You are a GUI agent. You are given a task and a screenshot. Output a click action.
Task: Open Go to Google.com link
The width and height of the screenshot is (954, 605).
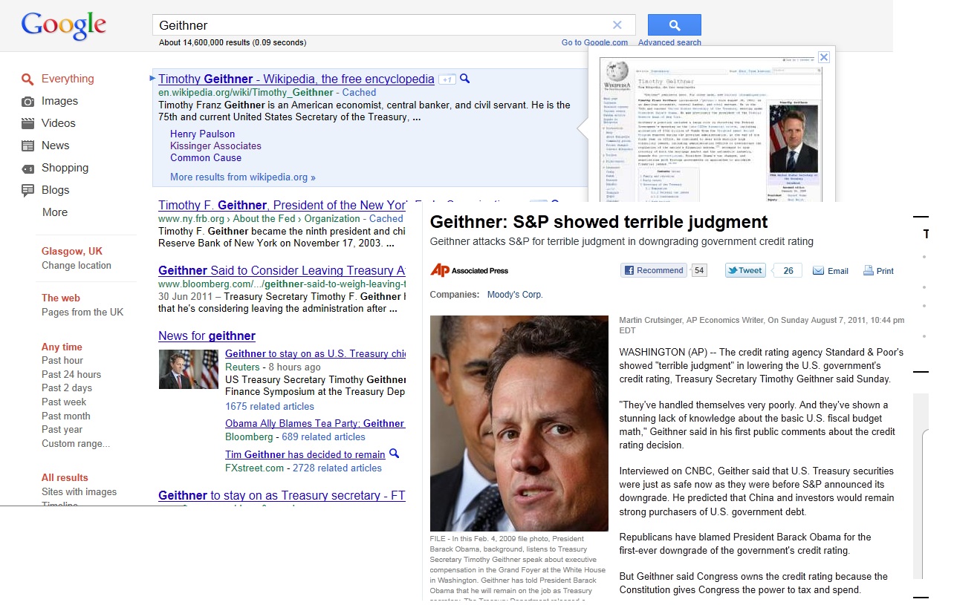click(x=594, y=43)
